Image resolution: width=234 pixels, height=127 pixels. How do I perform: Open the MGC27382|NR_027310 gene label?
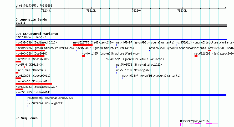(x=194, y=121)
